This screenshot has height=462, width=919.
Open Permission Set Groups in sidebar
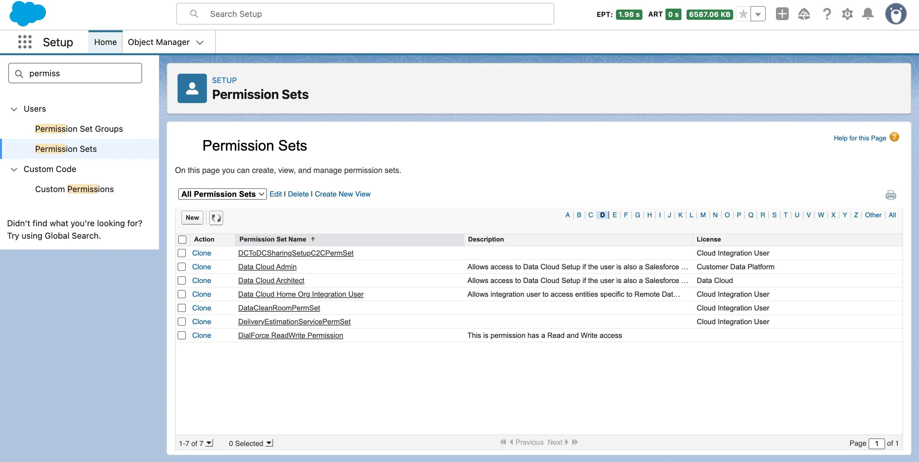coord(79,129)
